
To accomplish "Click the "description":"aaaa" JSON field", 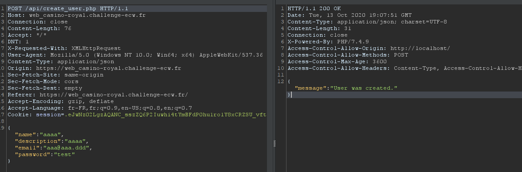I will pyautogui.click(x=51, y=141).
